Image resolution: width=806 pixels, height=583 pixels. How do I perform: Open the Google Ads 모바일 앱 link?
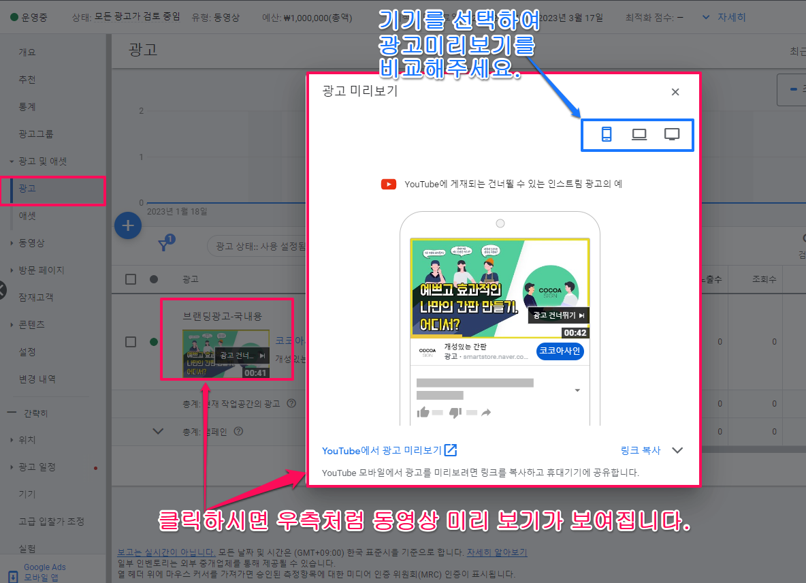[x=45, y=572]
